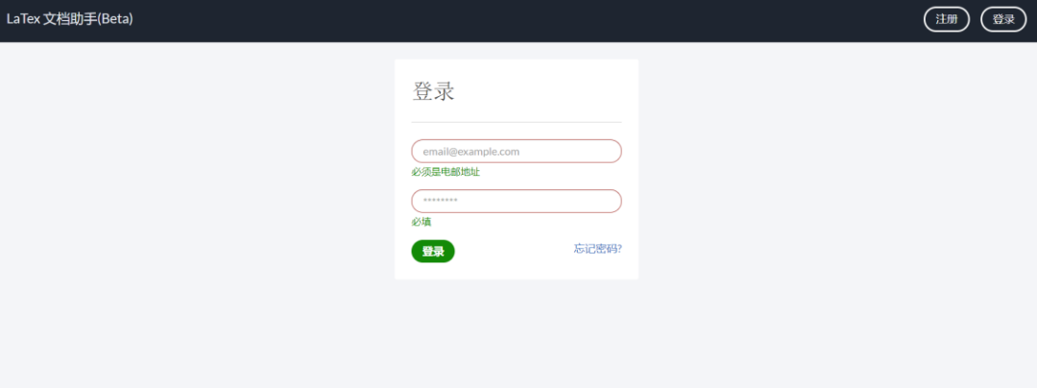Return to the home page via the LaTex 文档助手 title
Image resolution: width=1037 pixels, height=388 pixels.
tap(70, 19)
